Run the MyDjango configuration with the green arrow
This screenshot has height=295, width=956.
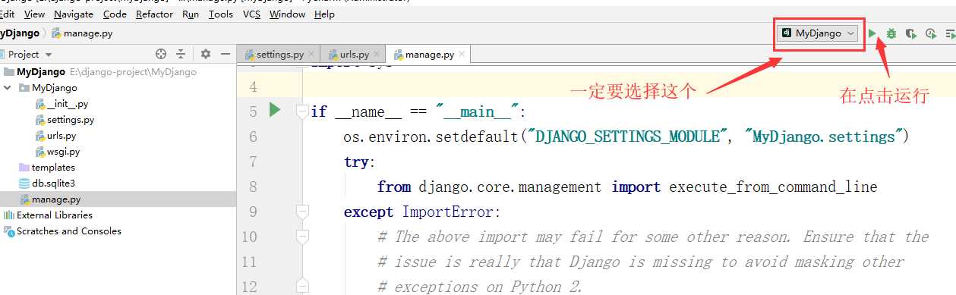tap(873, 33)
